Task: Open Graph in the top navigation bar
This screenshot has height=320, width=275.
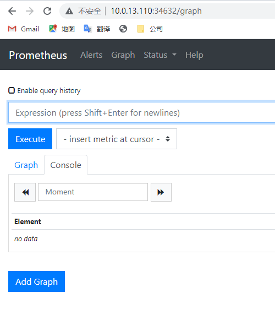Action: [x=123, y=55]
